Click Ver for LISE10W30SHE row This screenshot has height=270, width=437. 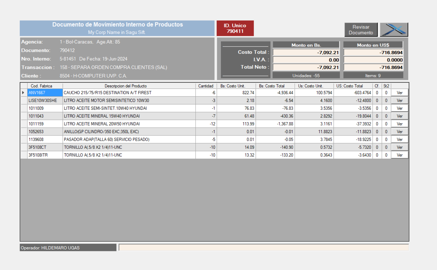click(x=399, y=101)
